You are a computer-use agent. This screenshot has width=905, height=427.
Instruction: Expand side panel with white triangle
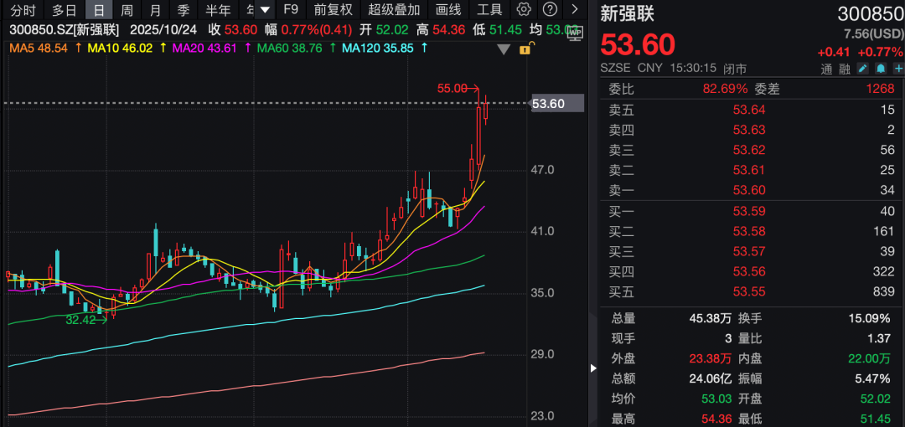(x=593, y=368)
